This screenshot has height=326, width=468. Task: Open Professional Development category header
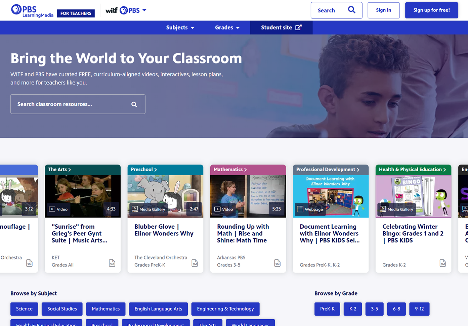(x=328, y=170)
